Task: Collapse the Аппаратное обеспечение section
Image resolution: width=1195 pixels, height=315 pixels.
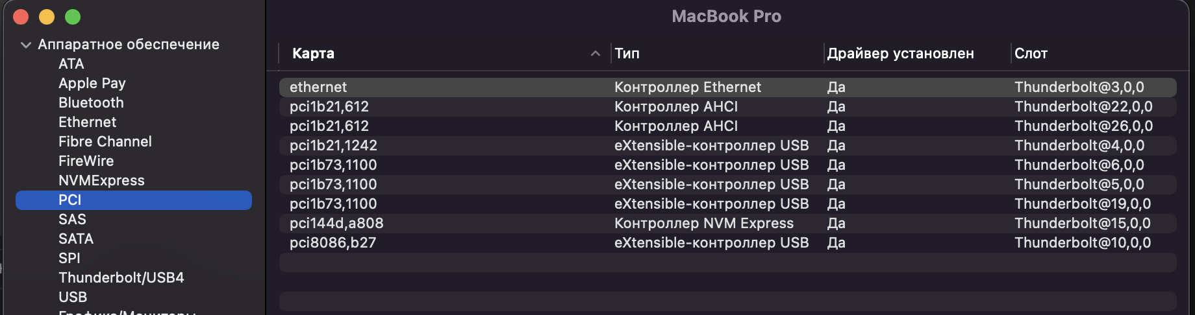Action: pyautogui.click(x=26, y=45)
